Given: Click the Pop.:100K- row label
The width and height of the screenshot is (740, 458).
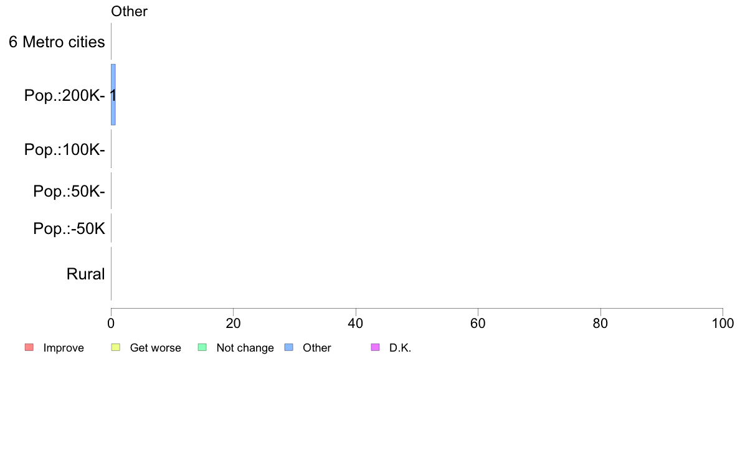Looking at the screenshot, I should [x=65, y=149].
